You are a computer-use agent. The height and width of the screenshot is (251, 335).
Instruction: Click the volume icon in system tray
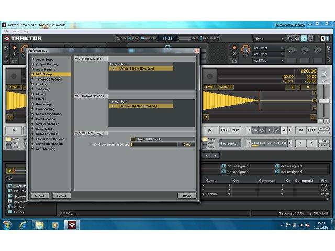307,225
